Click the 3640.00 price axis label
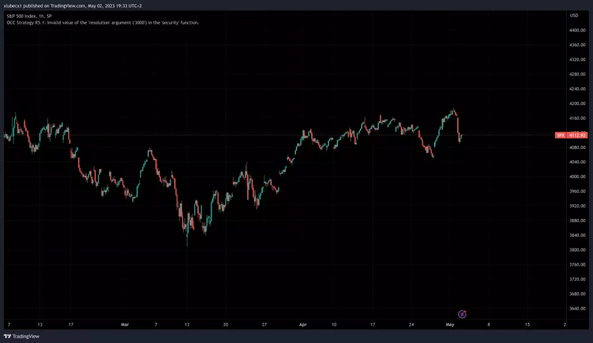The width and height of the screenshot is (593, 343). click(577, 309)
